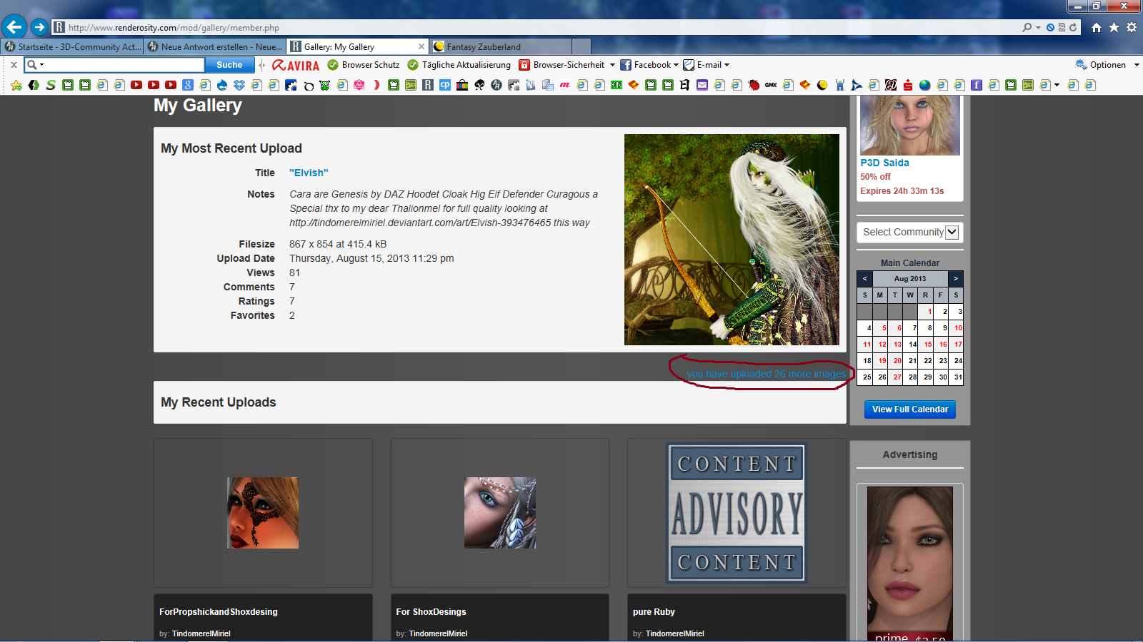Viewport: 1143px width, 642px height.
Task: Switch to Neue Antwort erstellen tab
Action: [216, 46]
